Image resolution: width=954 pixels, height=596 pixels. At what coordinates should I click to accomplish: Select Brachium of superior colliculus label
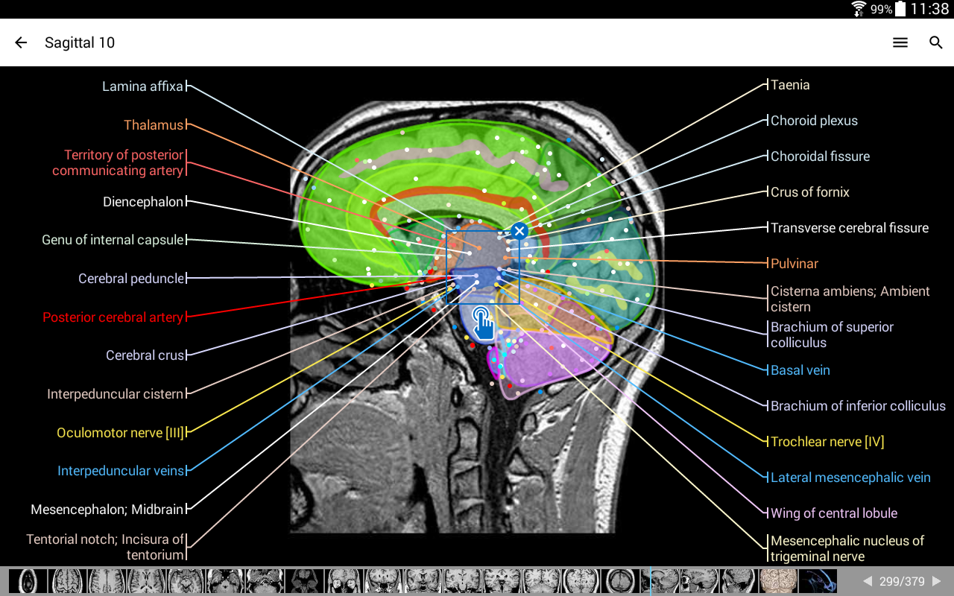(x=832, y=335)
